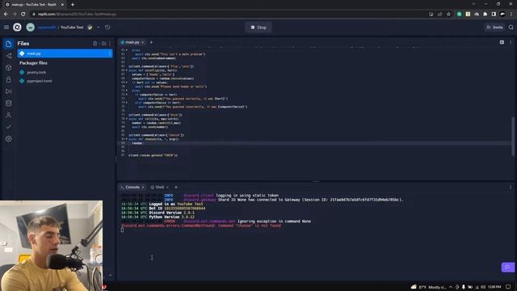This screenshot has height=291, width=517.
Task: Fold the choose function at line 83
Action: tap(127, 139)
